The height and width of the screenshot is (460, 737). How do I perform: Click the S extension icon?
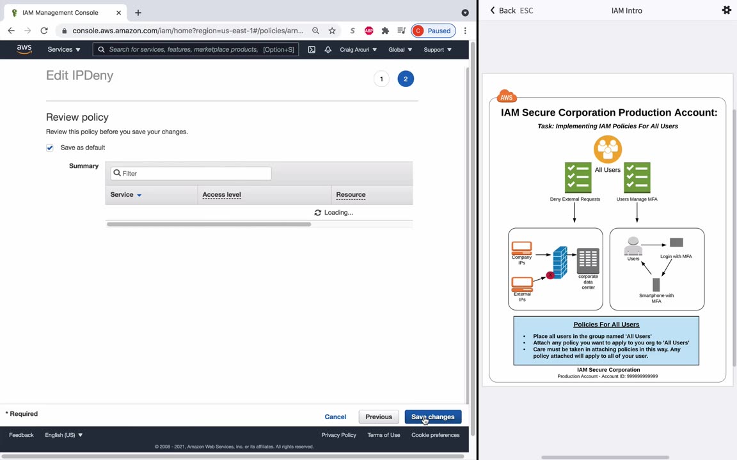353,31
